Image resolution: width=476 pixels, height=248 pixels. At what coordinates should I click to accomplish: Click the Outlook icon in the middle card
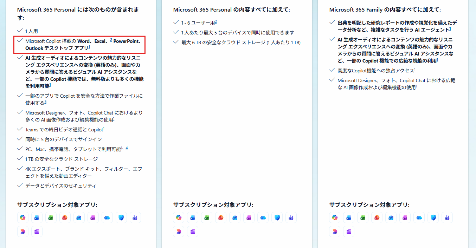click(x=235, y=217)
